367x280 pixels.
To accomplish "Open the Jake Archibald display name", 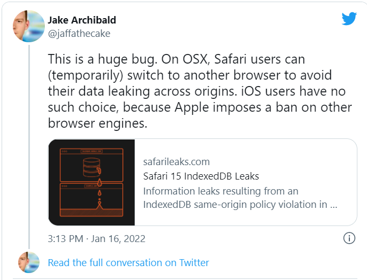I will 82,20.
